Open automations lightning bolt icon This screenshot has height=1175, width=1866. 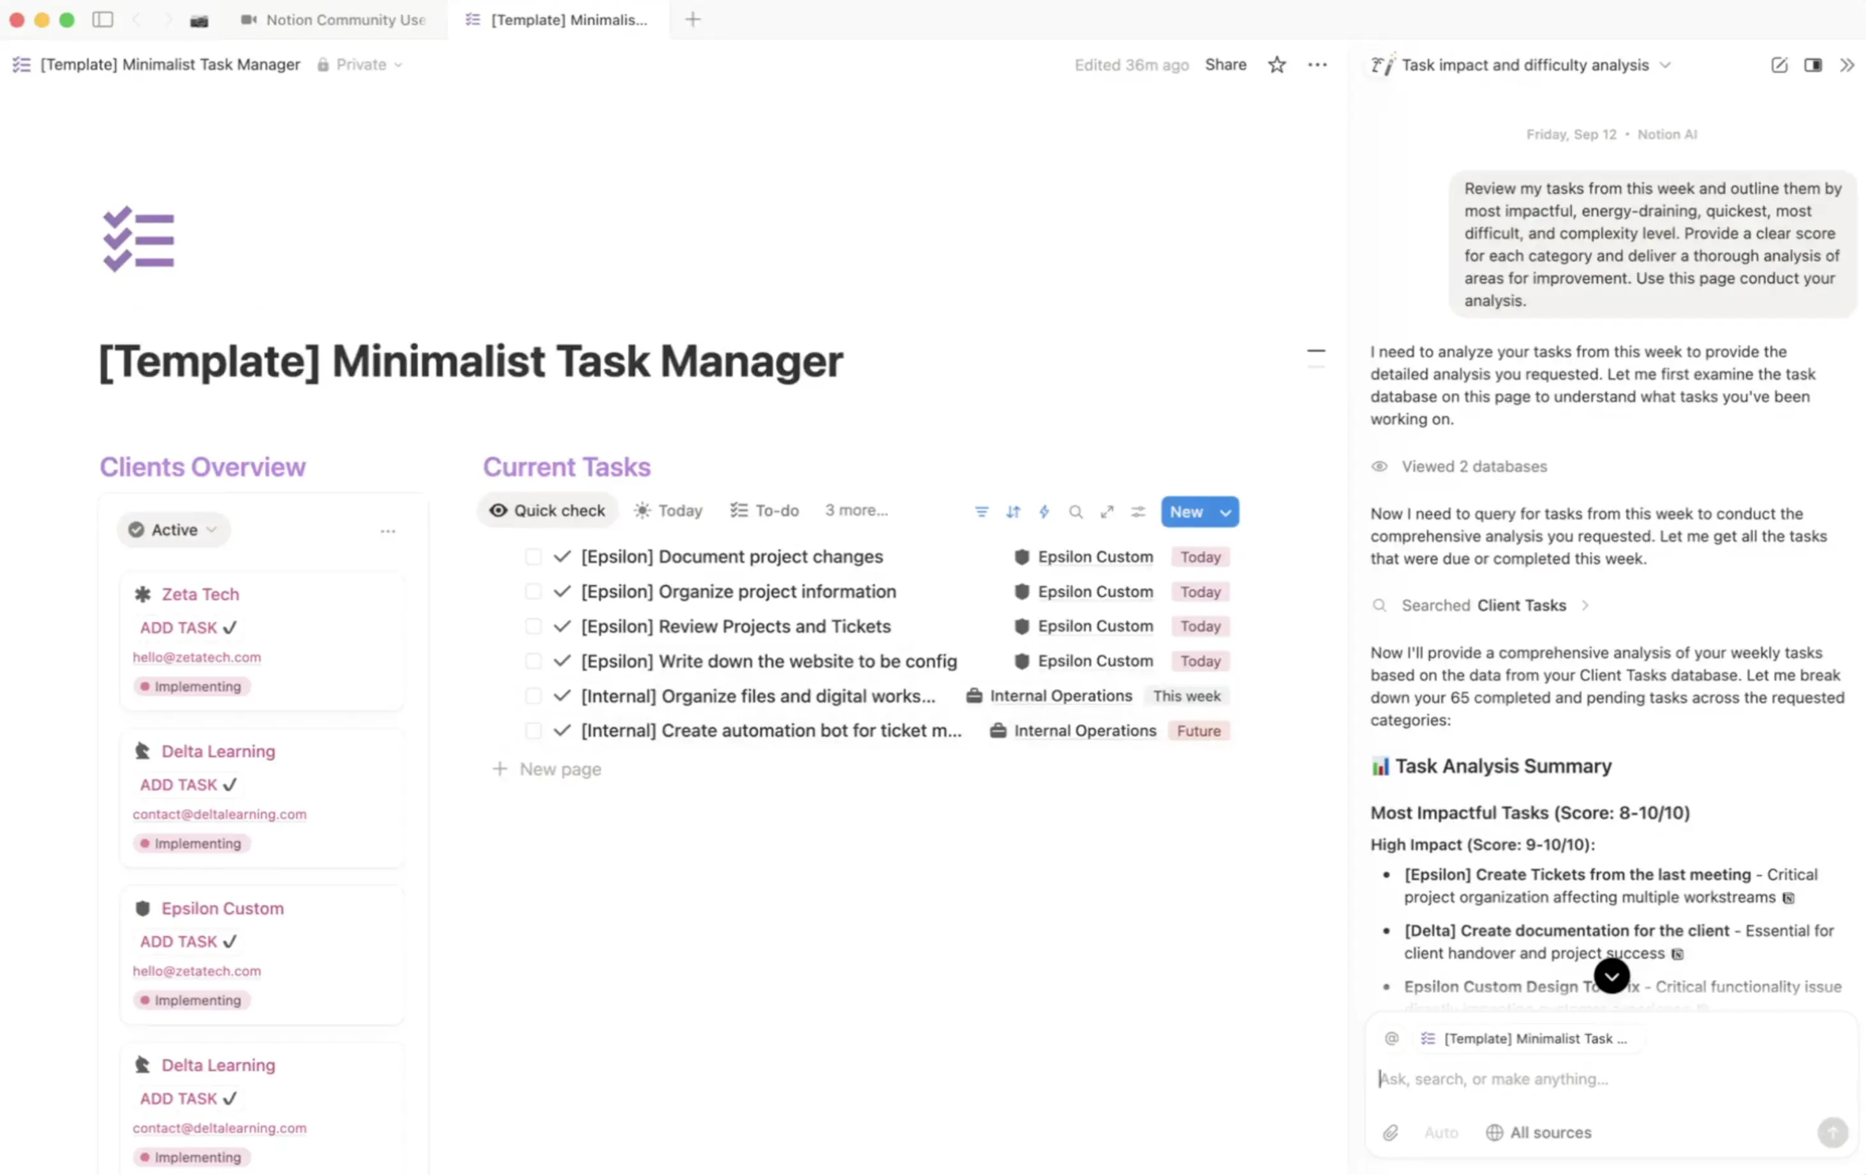click(1044, 512)
